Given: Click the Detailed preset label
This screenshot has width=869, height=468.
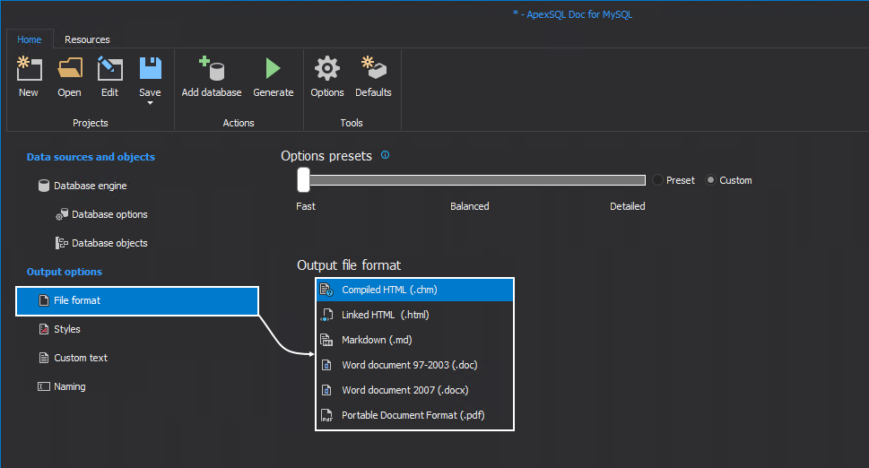Looking at the screenshot, I should [628, 206].
